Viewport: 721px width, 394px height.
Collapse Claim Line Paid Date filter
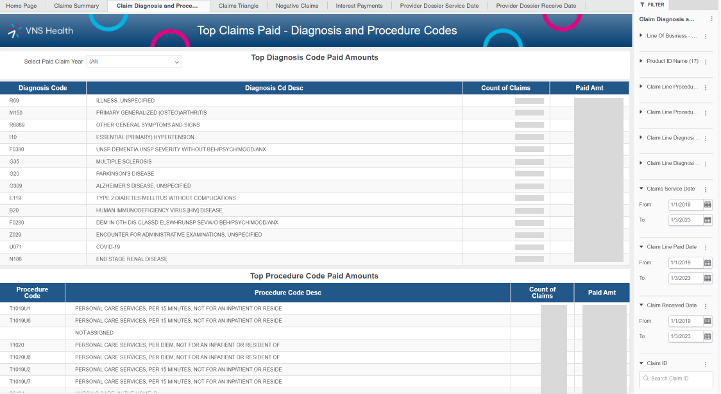click(641, 247)
